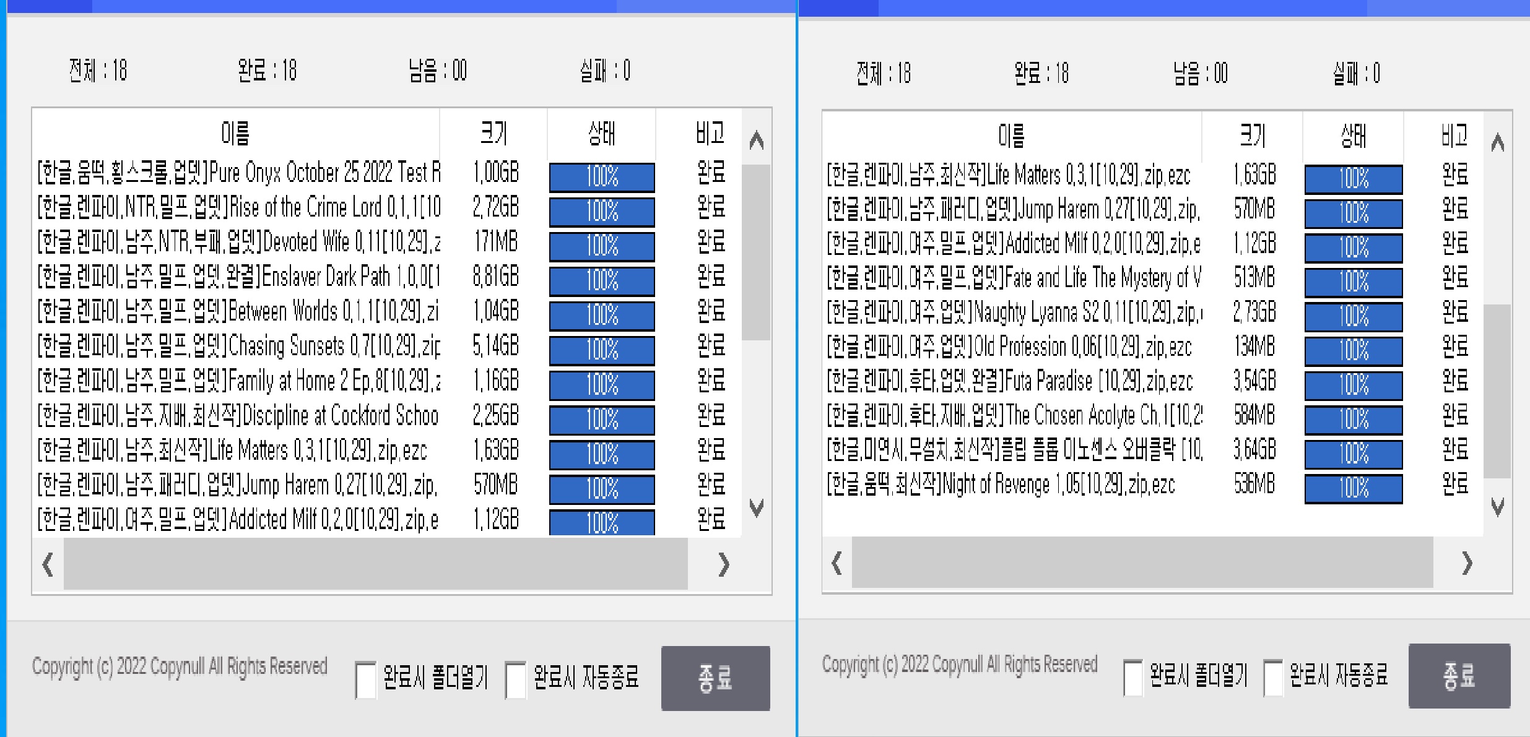Enable 완료시 자동종료 checkbox in left window

[515, 679]
